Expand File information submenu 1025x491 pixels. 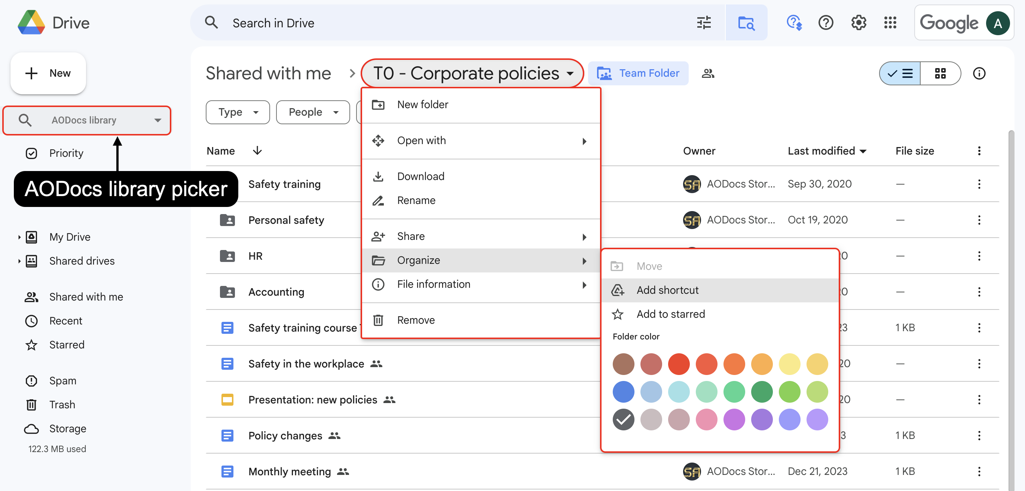coord(480,284)
